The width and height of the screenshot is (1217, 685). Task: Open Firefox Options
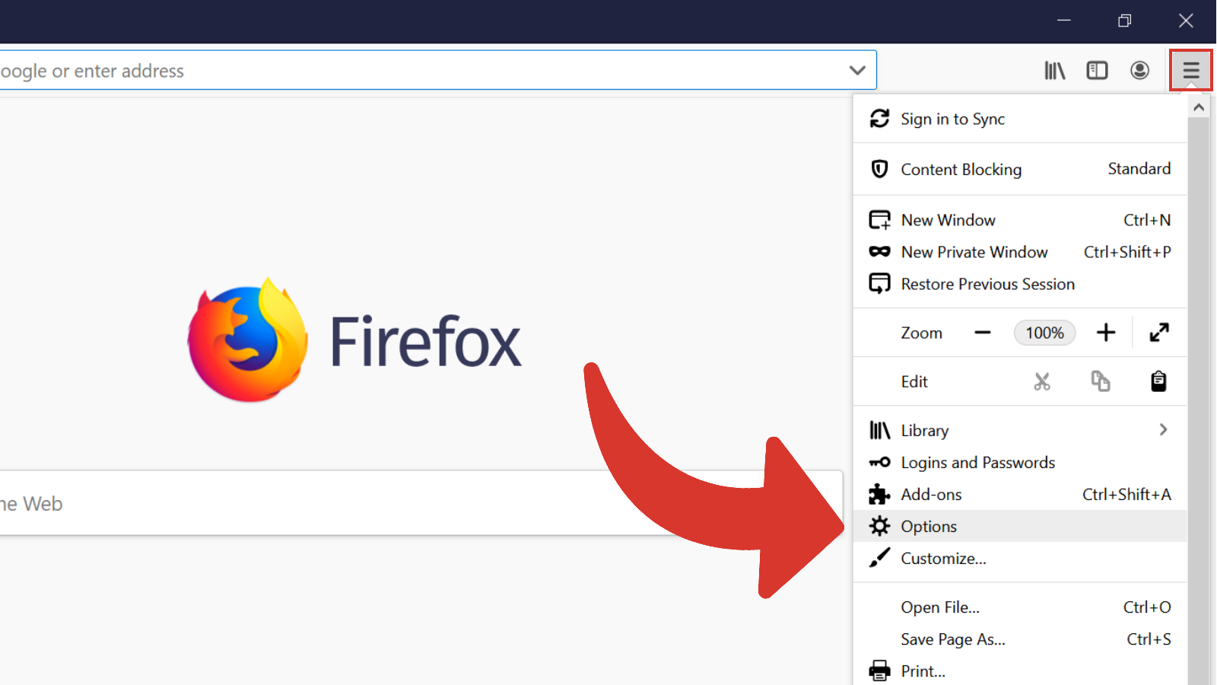click(928, 526)
